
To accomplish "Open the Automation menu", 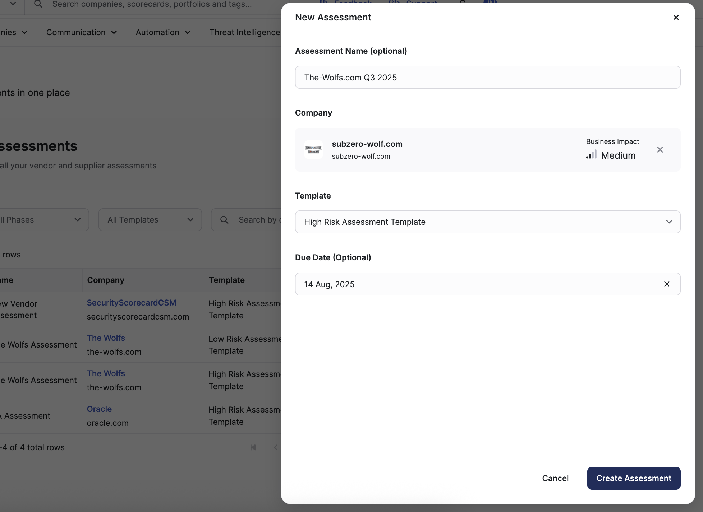I will [x=163, y=32].
